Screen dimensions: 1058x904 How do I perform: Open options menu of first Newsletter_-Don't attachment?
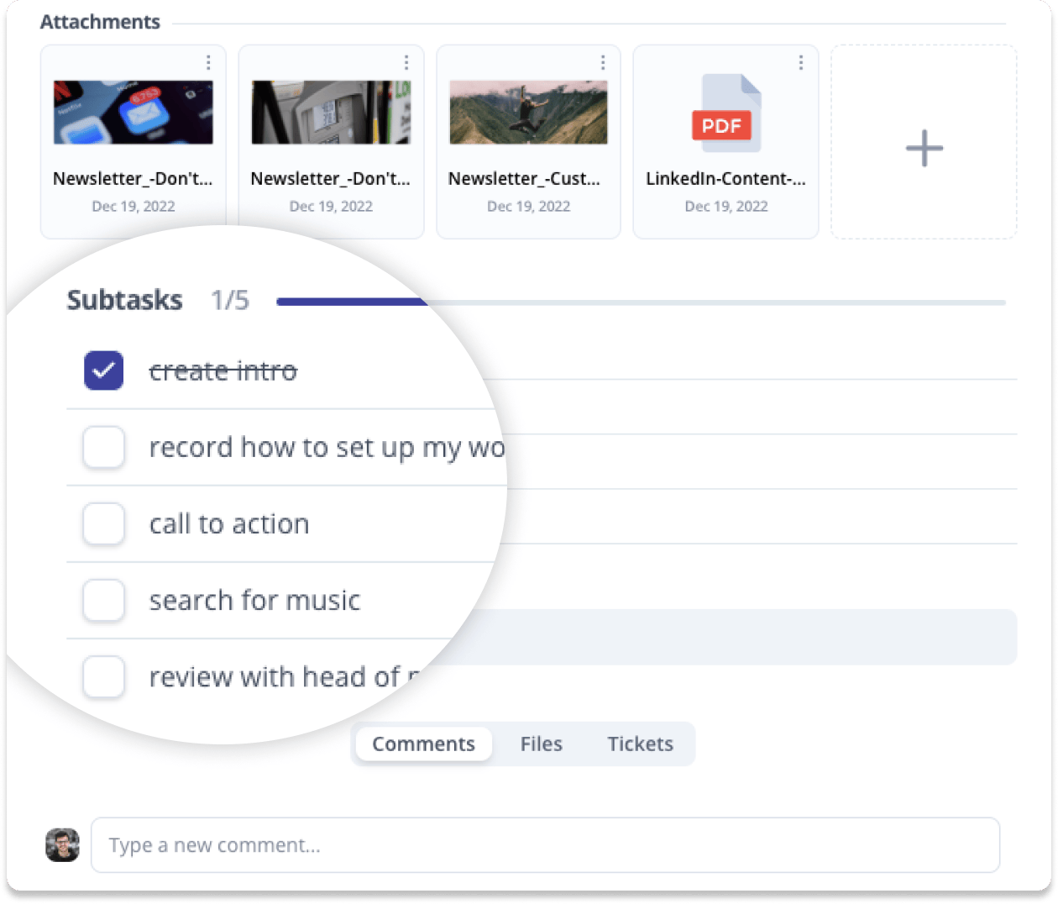click(208, 62)
